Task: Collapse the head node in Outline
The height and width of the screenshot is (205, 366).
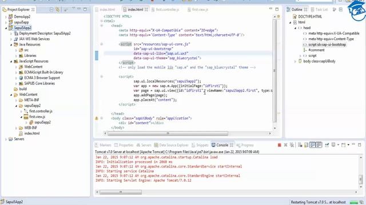Action: coord(295,28)
